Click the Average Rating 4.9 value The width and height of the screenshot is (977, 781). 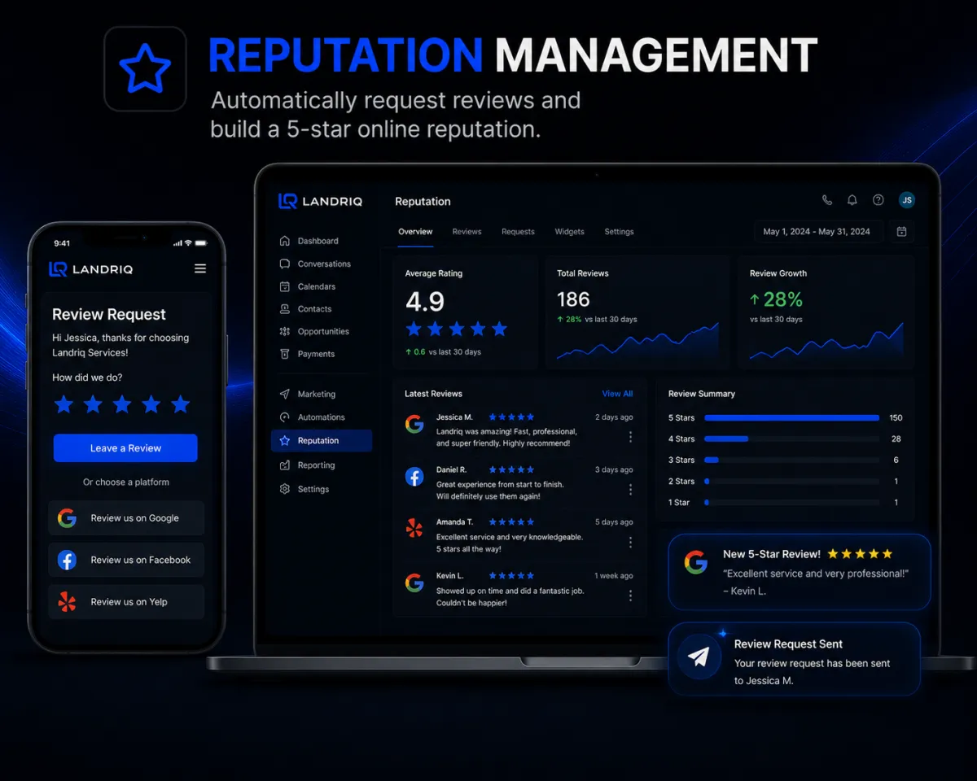[425, 302]
